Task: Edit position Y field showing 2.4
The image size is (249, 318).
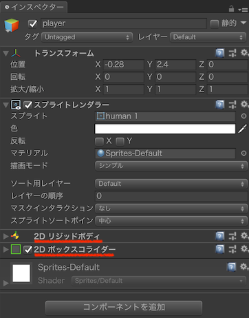Action: pos(175,65)
